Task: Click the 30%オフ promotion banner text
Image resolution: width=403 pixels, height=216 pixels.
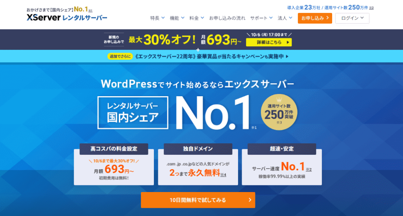Action: (162, 40)
